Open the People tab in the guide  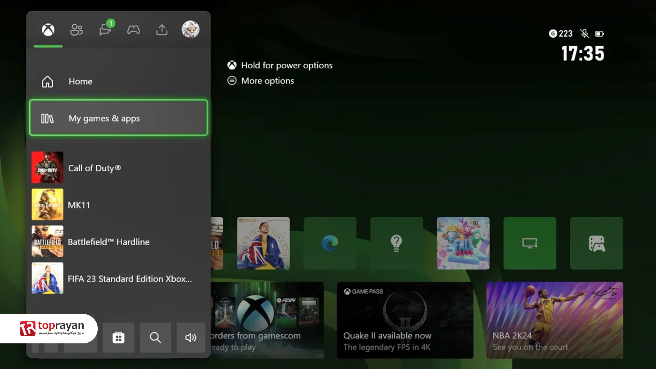point(77,30)
